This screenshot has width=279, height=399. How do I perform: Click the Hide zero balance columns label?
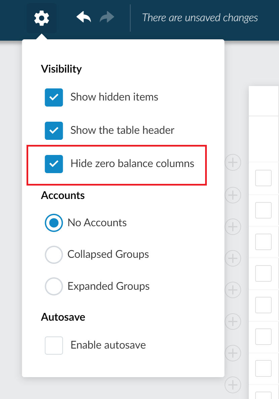pos(132,164)
